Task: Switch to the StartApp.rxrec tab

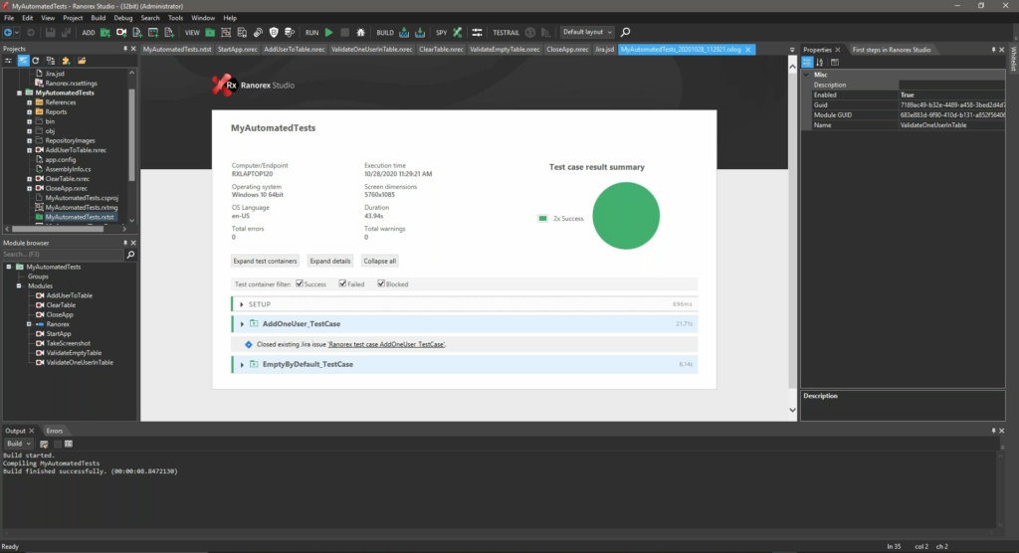Action: pyautogui.click(x=237, y=50)
